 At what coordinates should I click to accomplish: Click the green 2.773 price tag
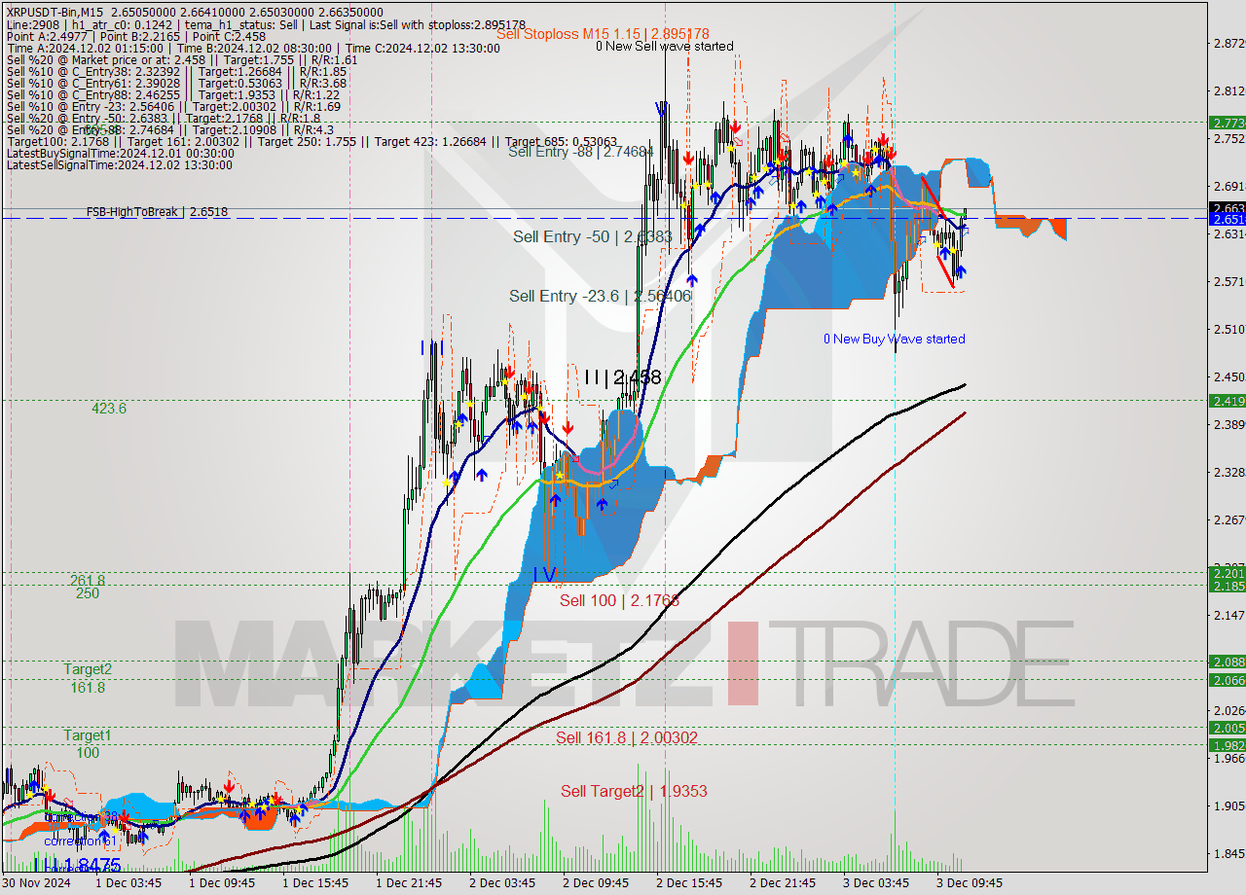point(1227,123)
